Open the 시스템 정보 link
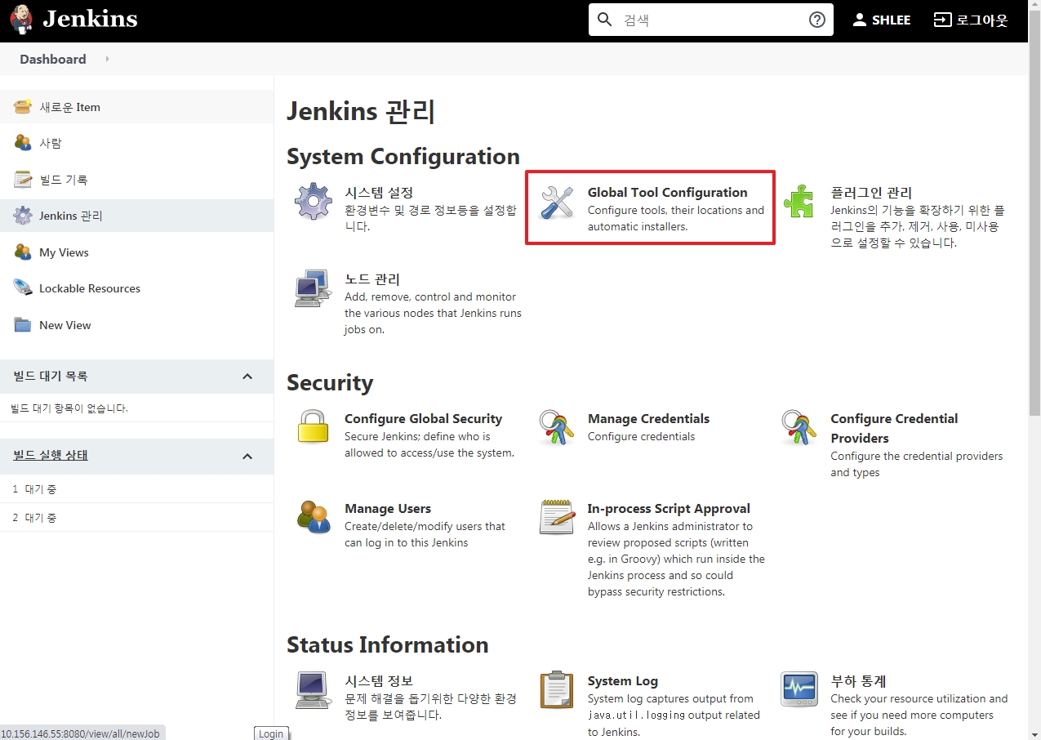The height and width of the screenshot is (740, 1041). pyautogui.click(x=379, y=681)
